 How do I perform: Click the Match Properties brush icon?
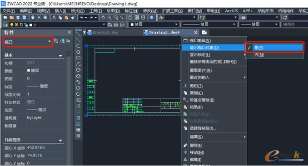73,18
